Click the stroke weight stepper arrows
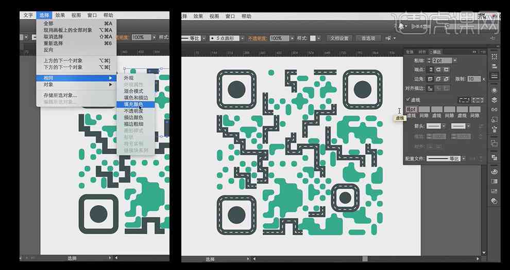510x270 pixels. [429, 60]
